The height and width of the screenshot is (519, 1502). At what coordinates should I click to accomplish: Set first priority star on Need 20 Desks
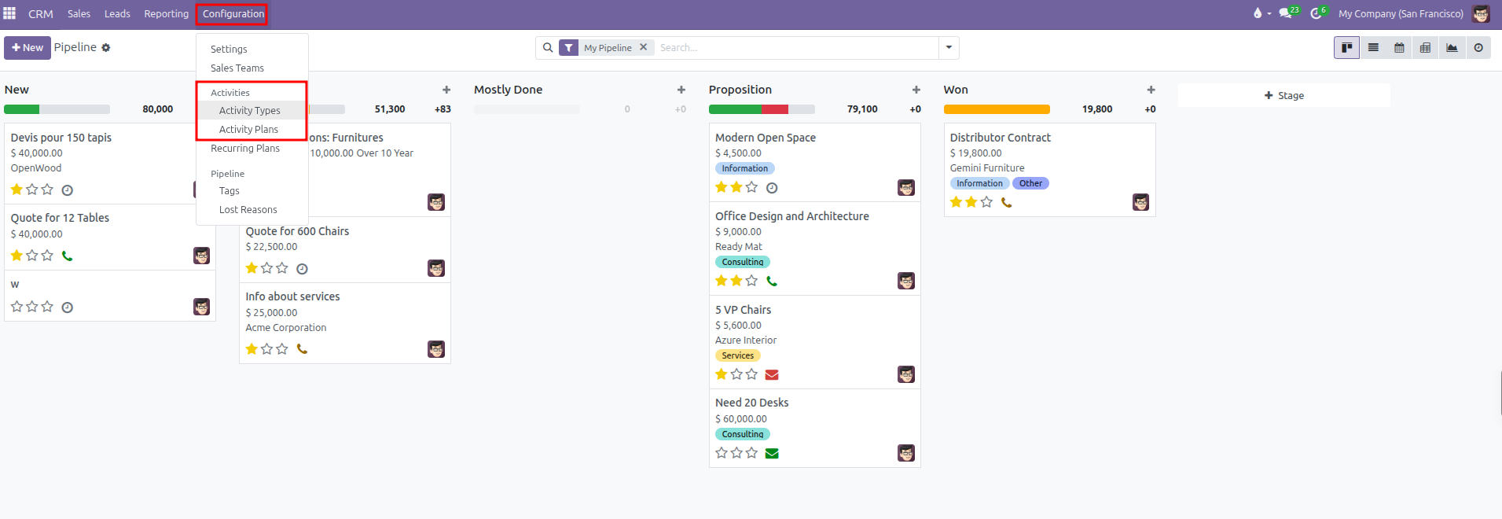click(x=722, y=453)
